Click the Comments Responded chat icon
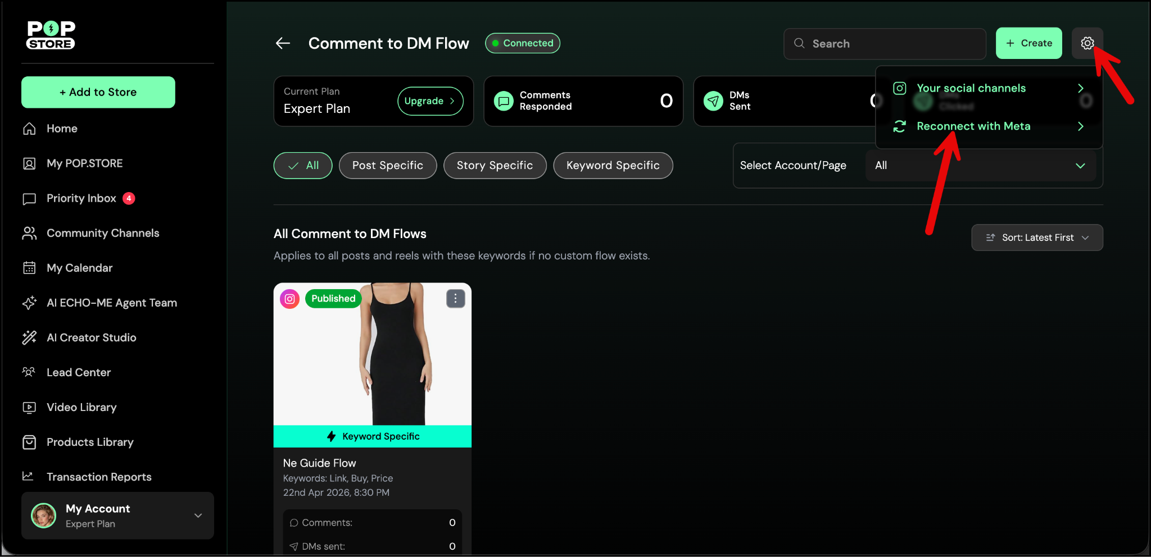1151x557 pixels. [x=504, y=101]
